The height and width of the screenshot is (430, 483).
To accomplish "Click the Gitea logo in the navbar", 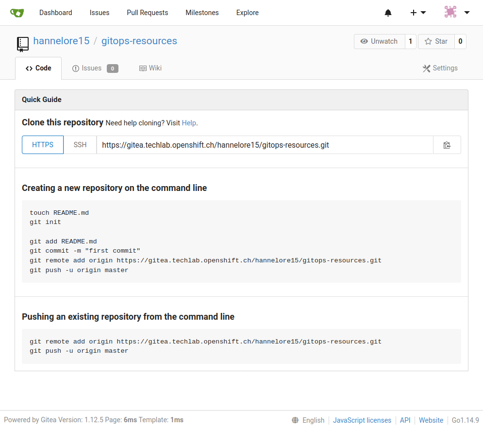I will (x=17, y=12).
